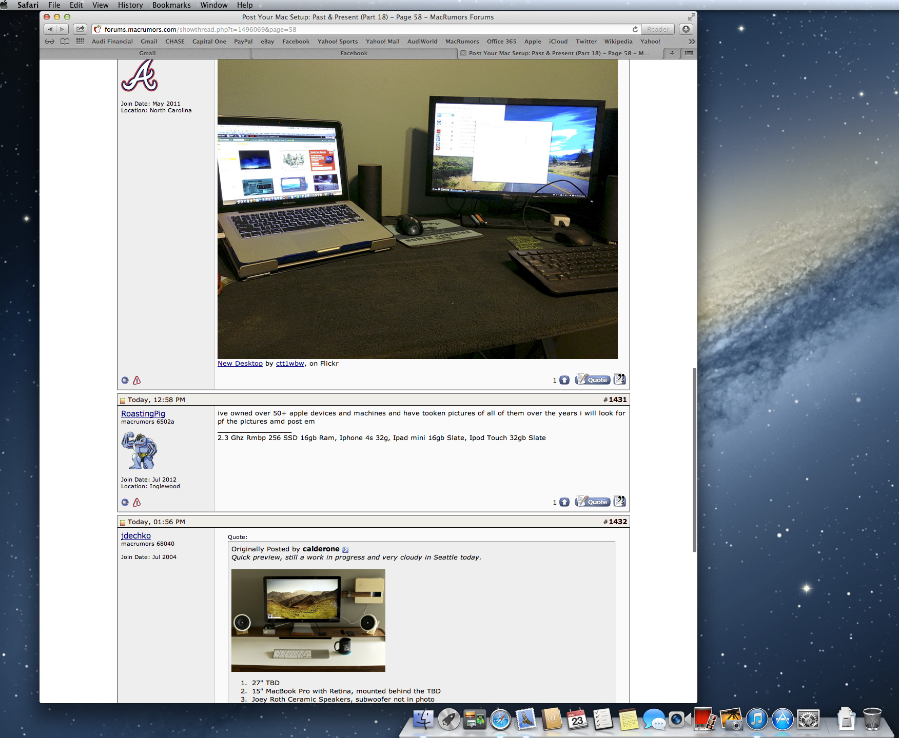Open the bookmarks book icon

65,42
